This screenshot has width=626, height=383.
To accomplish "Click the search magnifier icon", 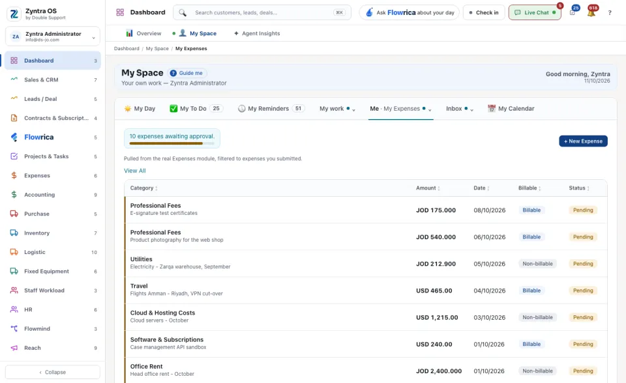I will point(183,13).
